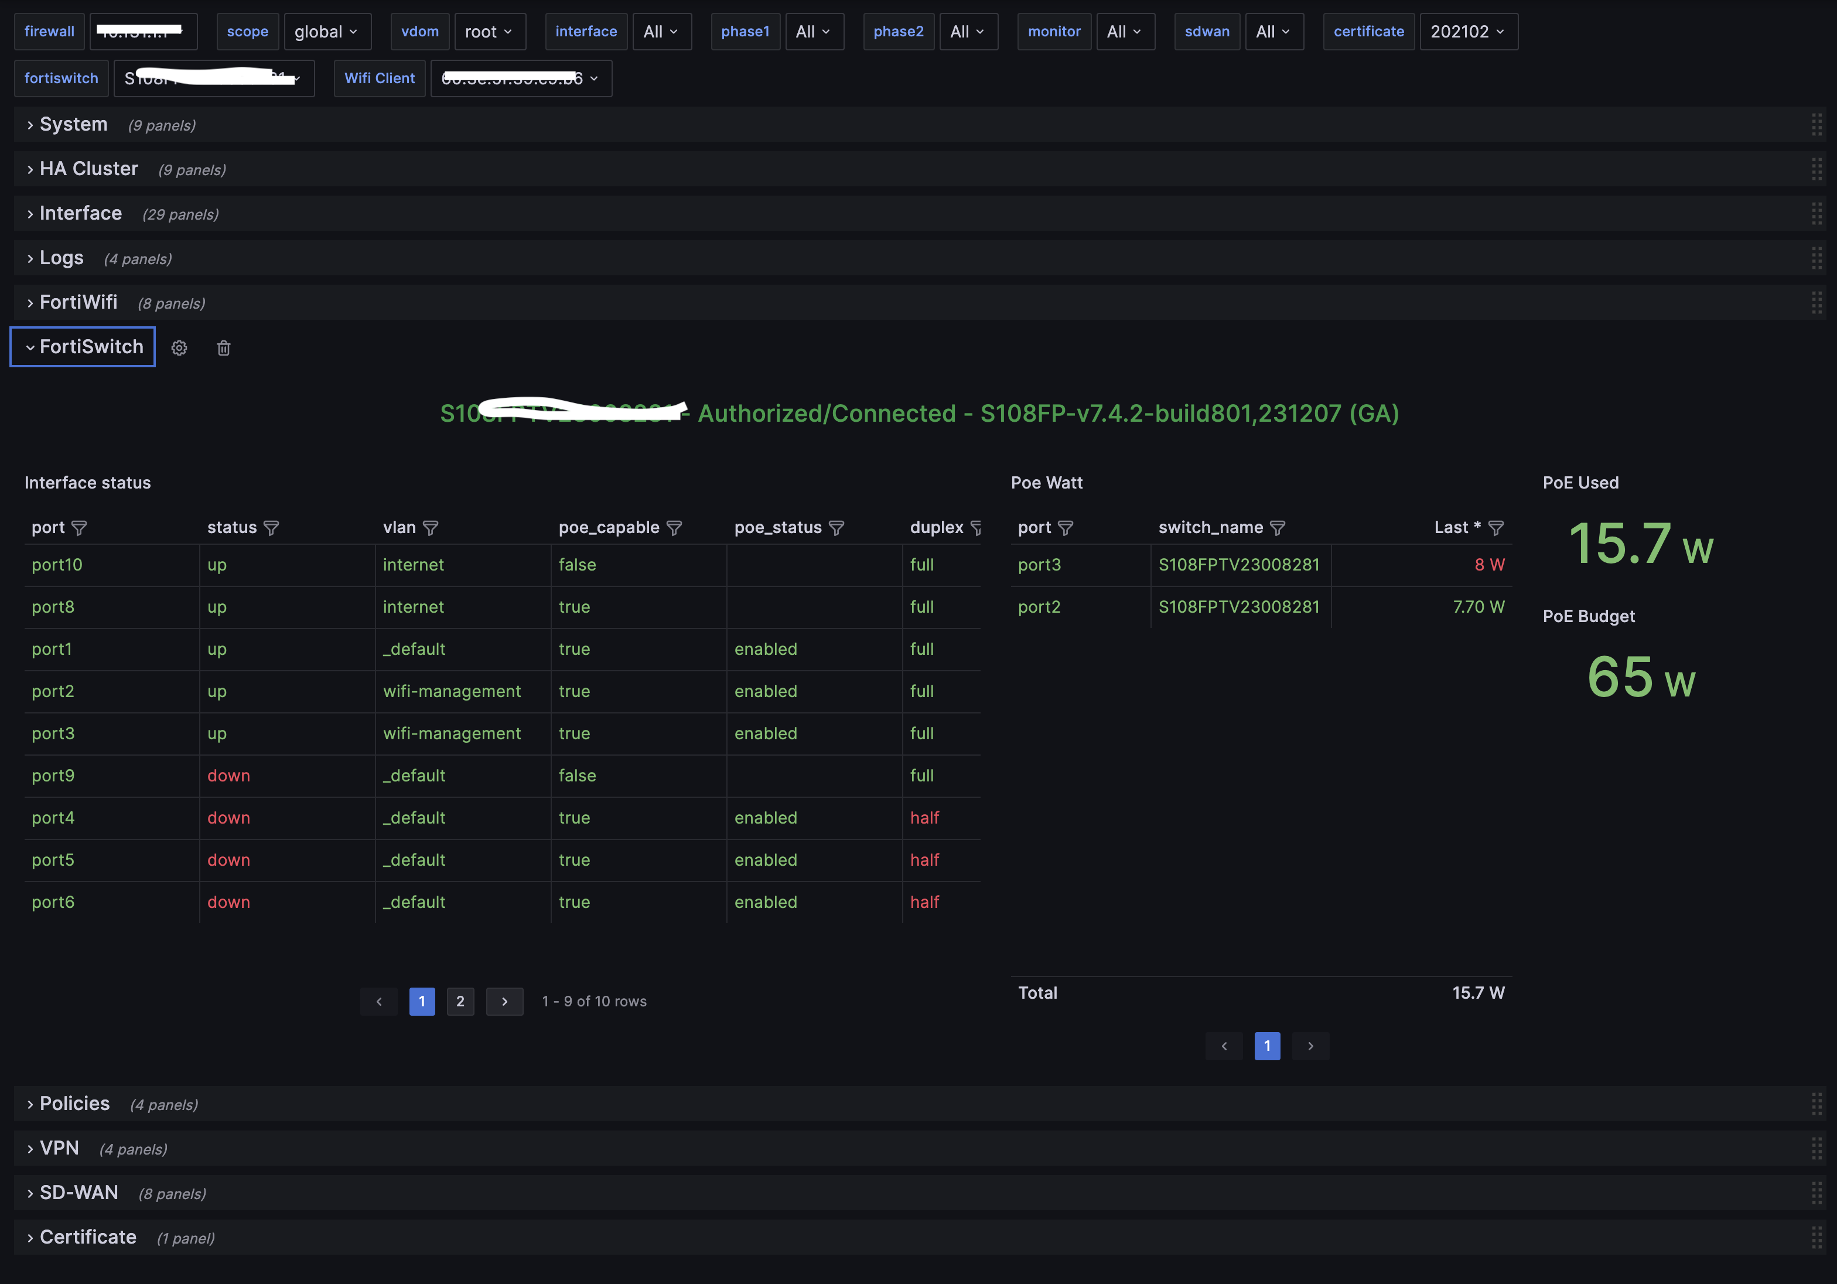Open the vdom root dropdown
Screen dimensions: 1837x1284
489,32
